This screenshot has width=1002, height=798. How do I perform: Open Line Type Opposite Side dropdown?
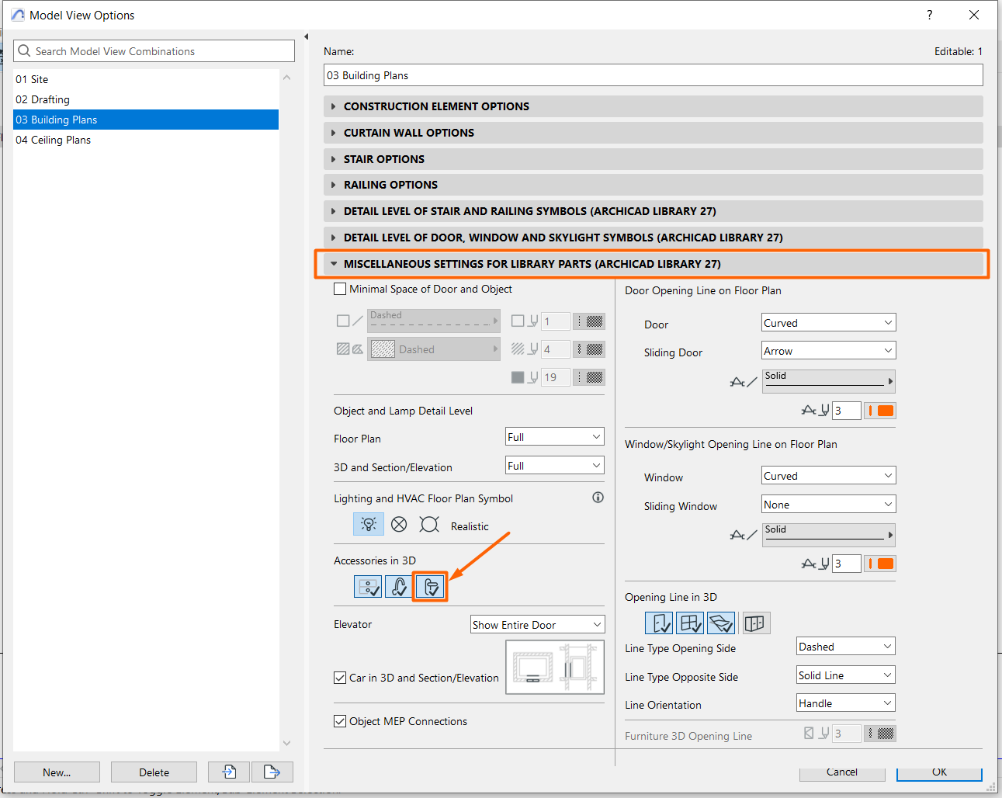(846, 675)
